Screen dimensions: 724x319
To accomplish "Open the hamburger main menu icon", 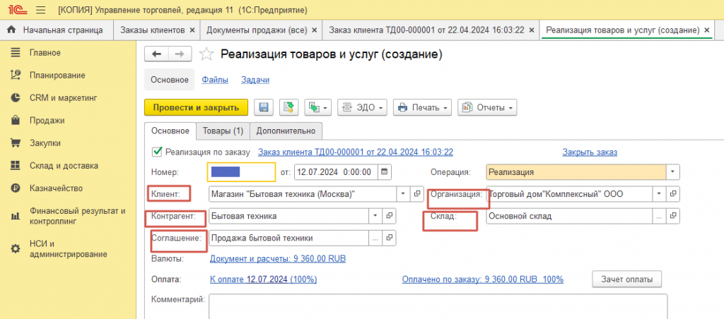I will (40, 10).
